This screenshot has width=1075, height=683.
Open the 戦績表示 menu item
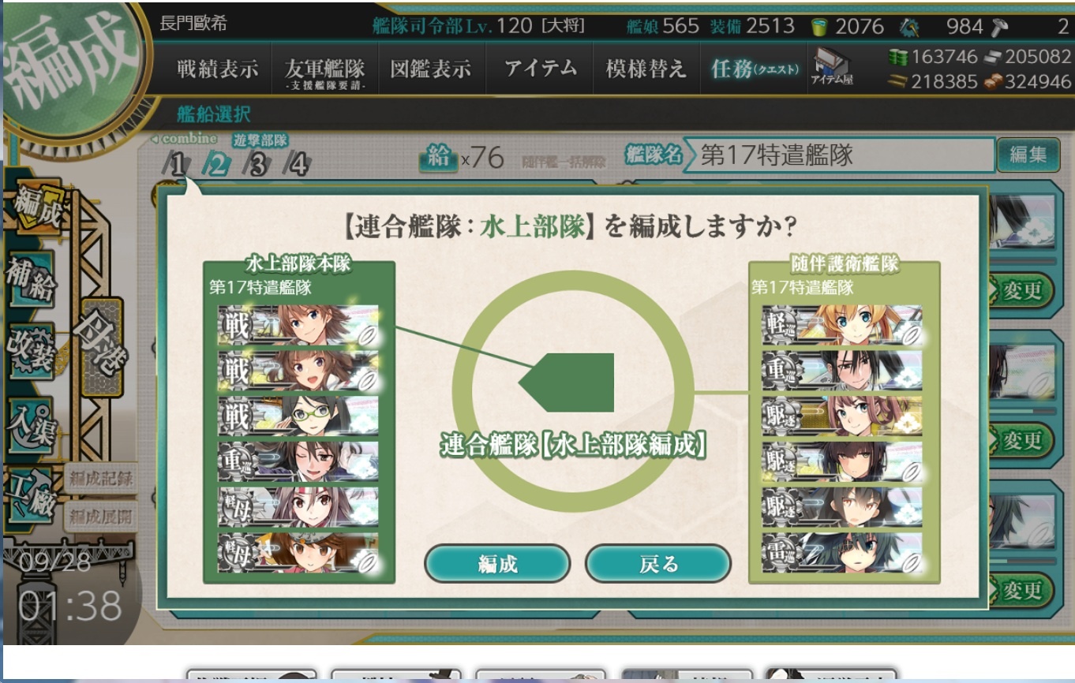218,69
